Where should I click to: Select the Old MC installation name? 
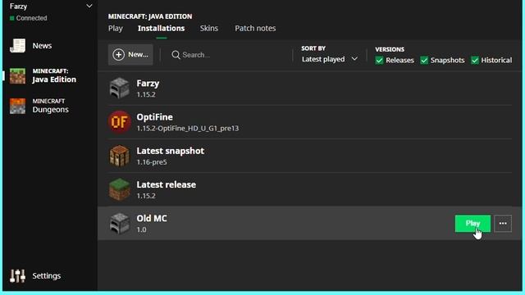(x=152, y=219)
